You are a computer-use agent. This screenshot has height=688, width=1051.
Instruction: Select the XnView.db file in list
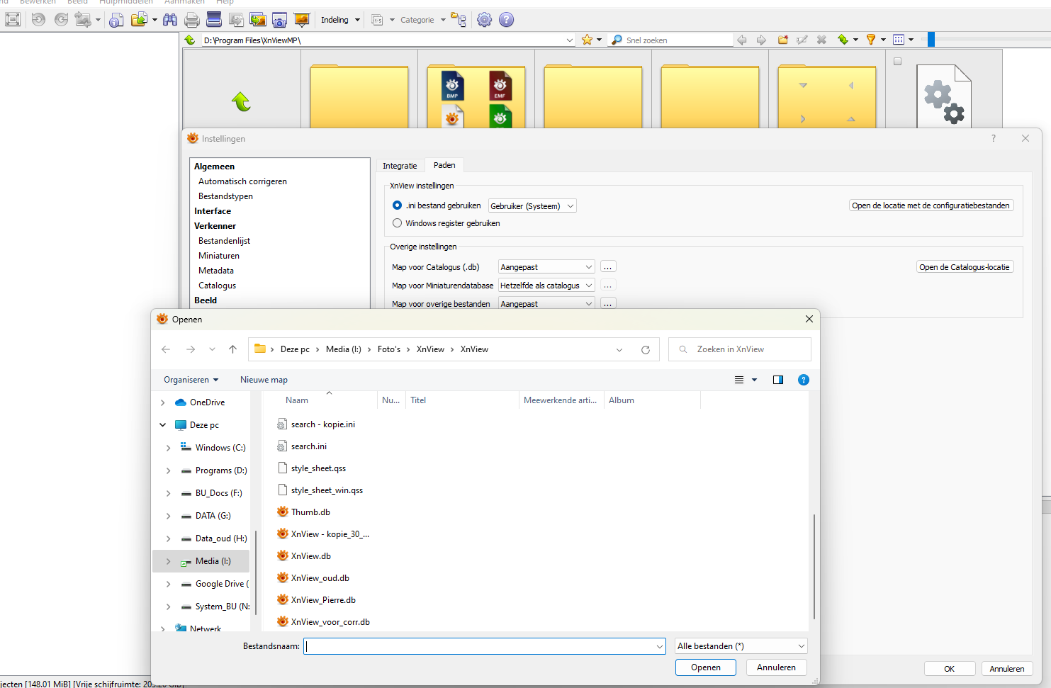(311, 556)
